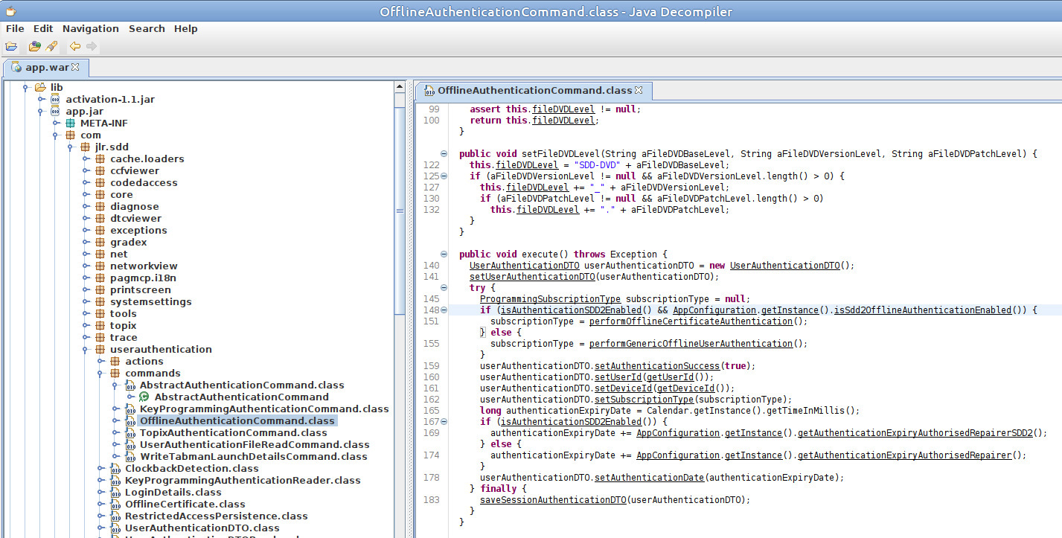Click the Open Type toolbar icon

click(34, 47)
